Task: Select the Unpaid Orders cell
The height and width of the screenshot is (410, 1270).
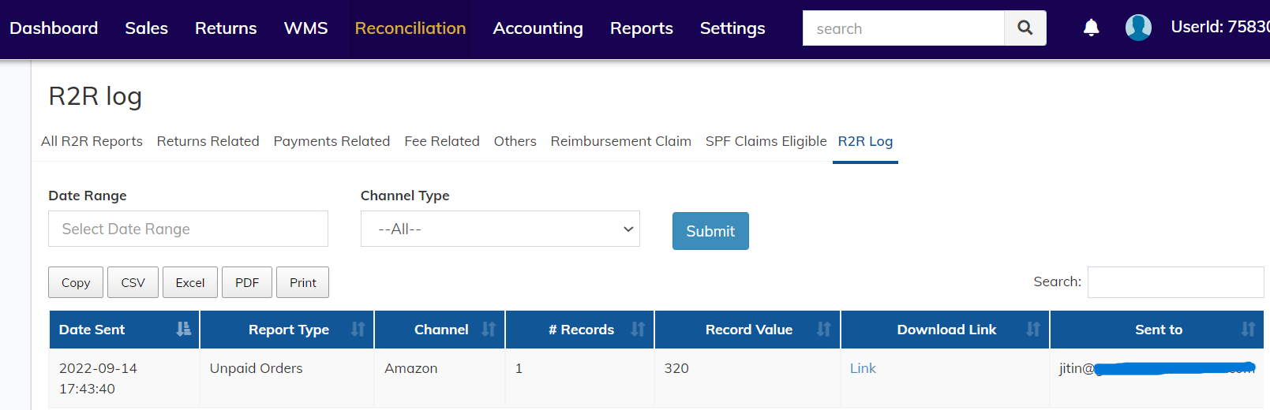Action: point(287,378)
